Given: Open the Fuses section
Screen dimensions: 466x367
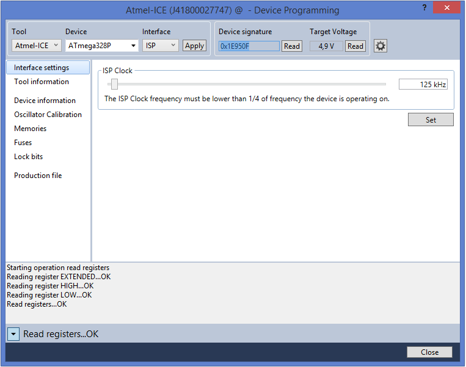Looking at the screenshot, I should (23, 143).
